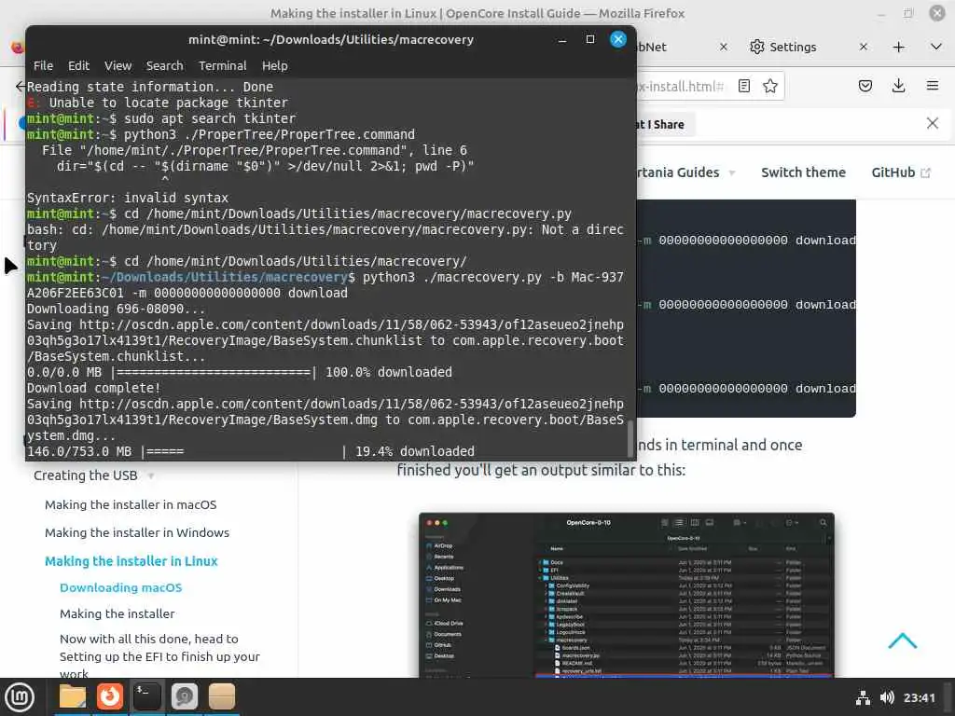Image resolution: width=955 pixels, height=716 pixels.
Task: Open the clock showing 23:41
Action: [x=919, y=697]
